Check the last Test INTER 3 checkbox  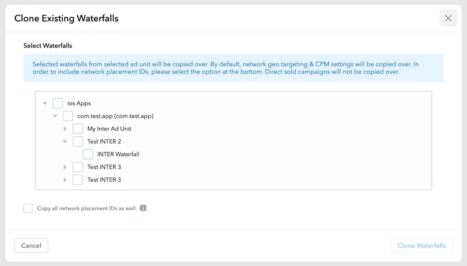click(x=78, y=180)
